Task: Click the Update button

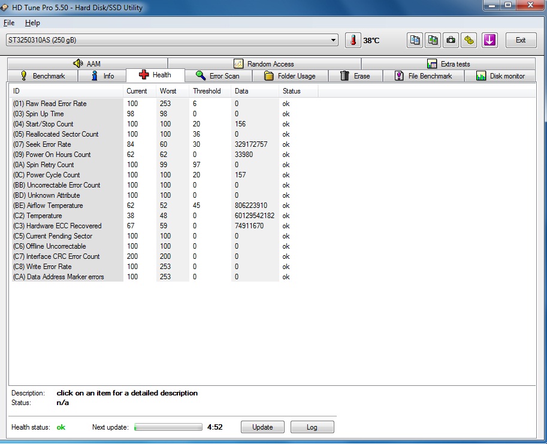Action: coord(262,427)
